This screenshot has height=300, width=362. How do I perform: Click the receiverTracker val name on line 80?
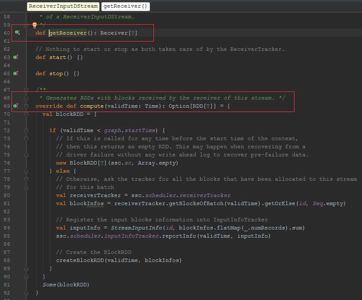95,195
